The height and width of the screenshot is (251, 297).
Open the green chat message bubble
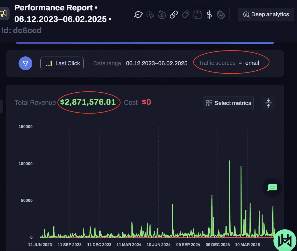click(x=272, y=187)
